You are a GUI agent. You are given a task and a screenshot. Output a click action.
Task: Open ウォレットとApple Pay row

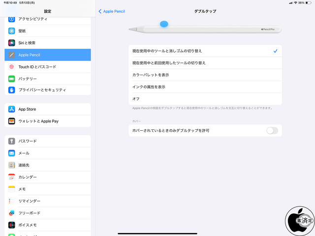point(48,121)
